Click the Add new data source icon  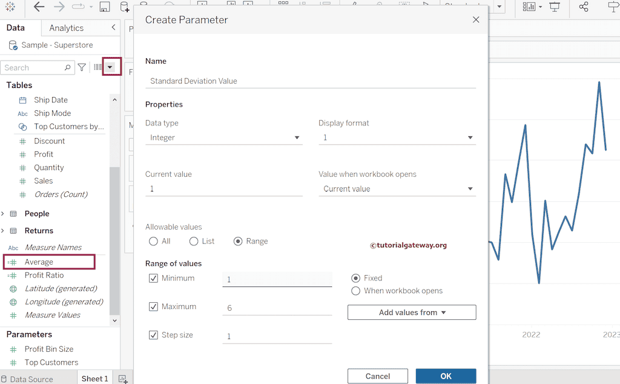[124, 7]
